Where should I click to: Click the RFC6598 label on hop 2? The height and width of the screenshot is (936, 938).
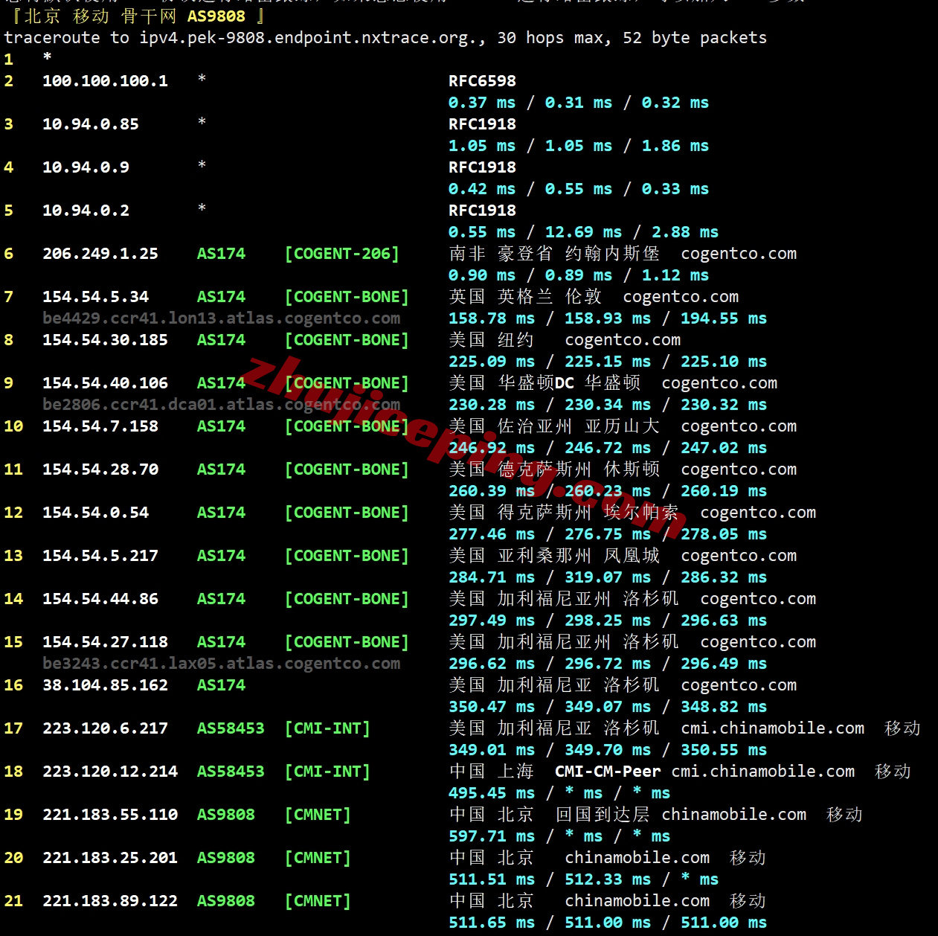tap(482, 81)
